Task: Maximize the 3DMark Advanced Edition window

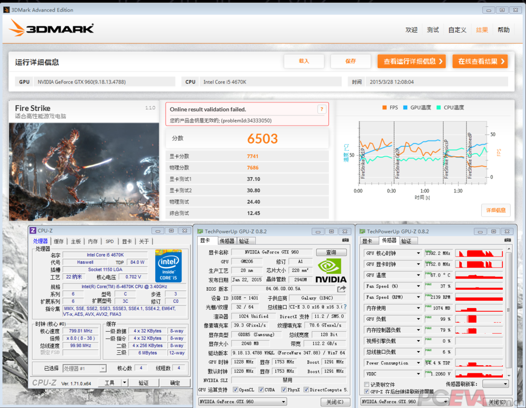Action: tap(502, 10)
